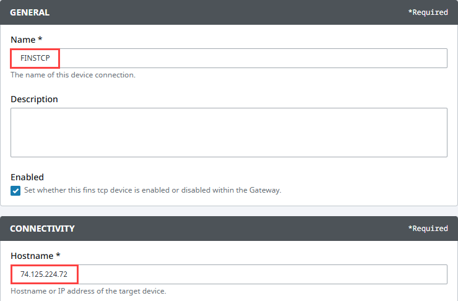Screen dimensions: 458x301
Task: Click the "Name *" field label
Action: pyautogui.click(x=27, y=40)
